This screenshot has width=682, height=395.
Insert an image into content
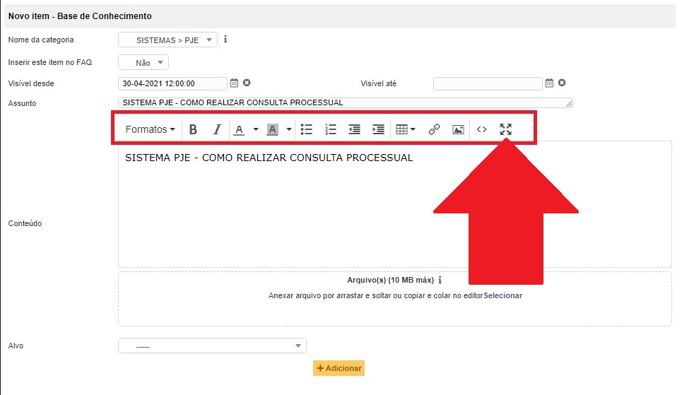coord(458,129)
